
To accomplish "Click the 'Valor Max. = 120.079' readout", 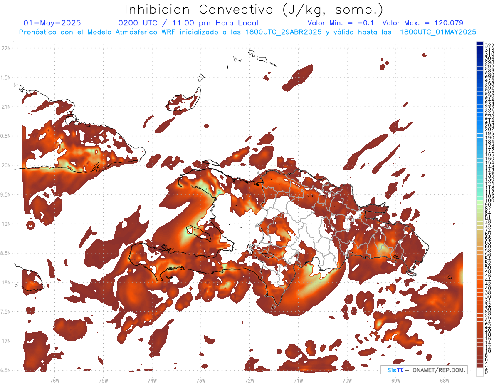I will pyautogui.click(x=422, y=23).
